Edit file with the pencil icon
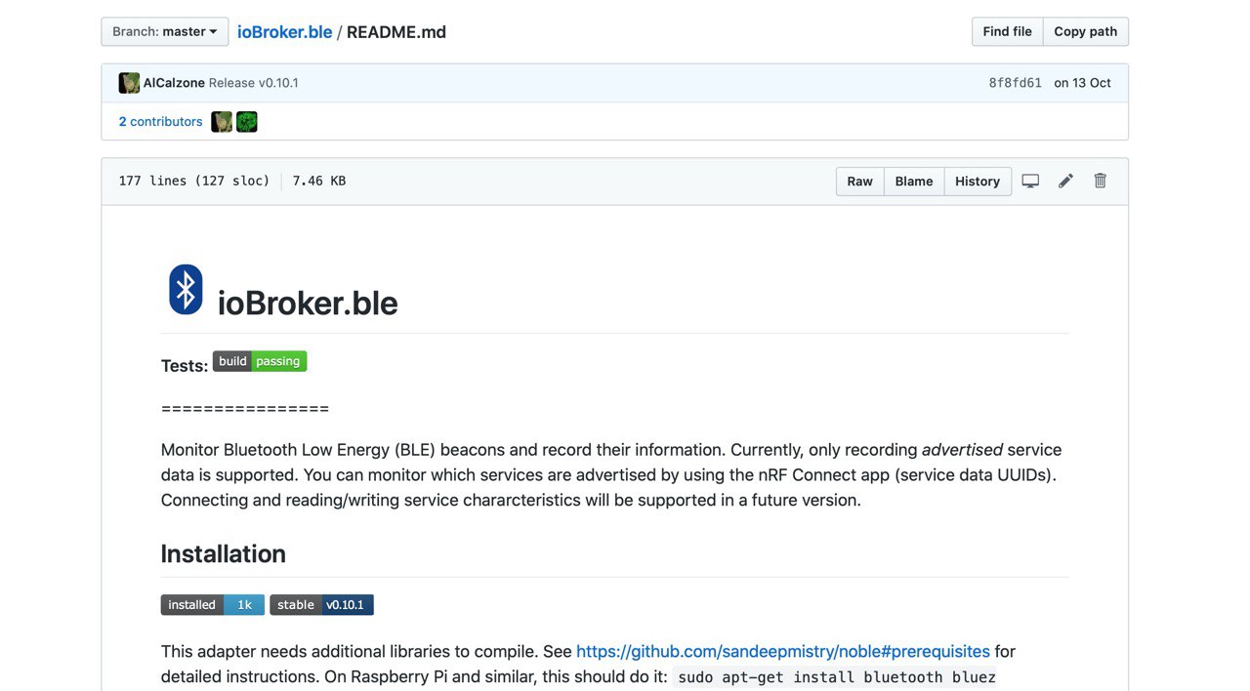Image resolution: width=1250 pixels, height=691 pixels. 1065,181
